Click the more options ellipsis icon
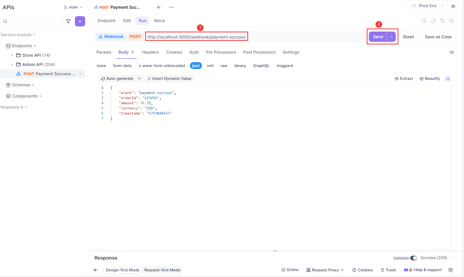 171,7
